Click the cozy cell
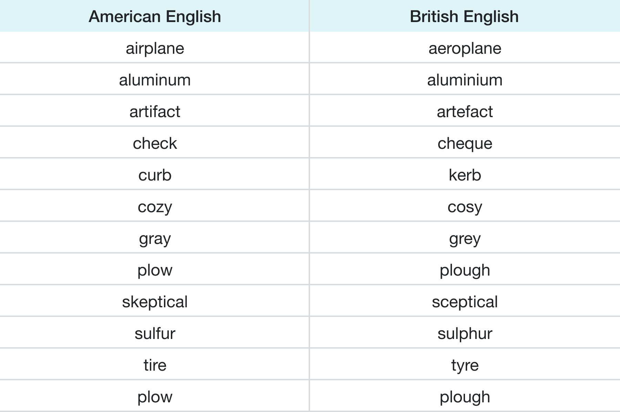The width and height of the screenshot is (620, 412). click(x=155, y=207)
